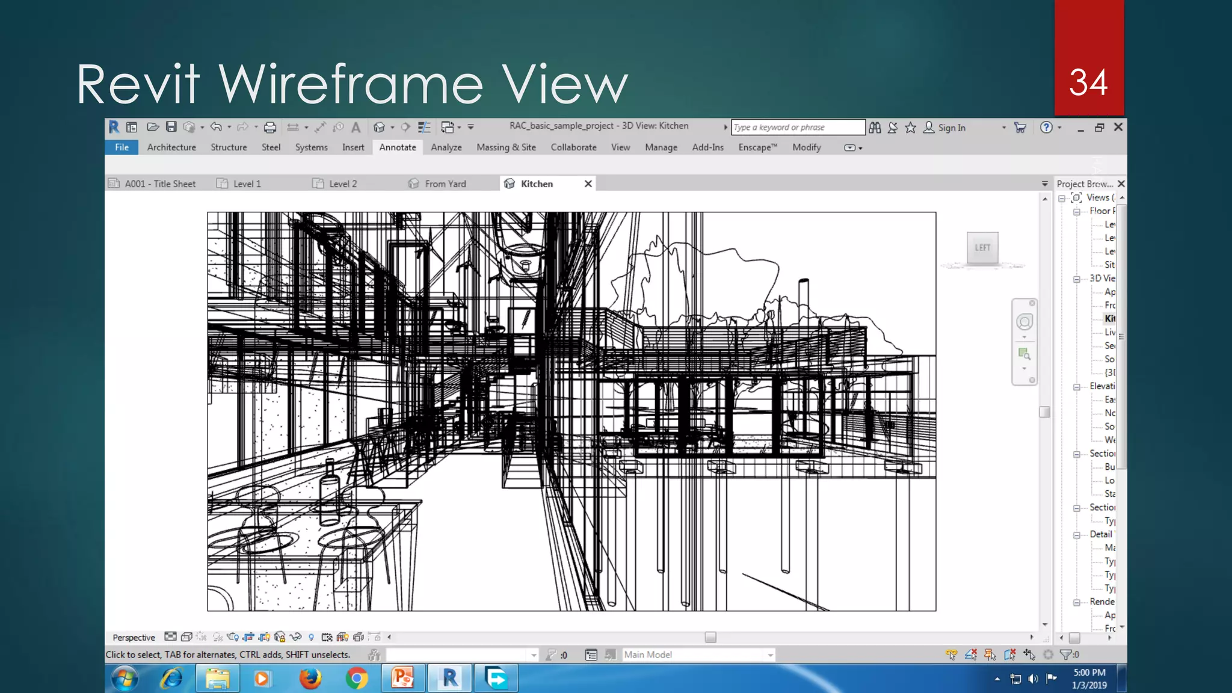Click the Default 3D View house icon
The height and width of the screenshot is (693, 1232).
click(x=379, y=127)
